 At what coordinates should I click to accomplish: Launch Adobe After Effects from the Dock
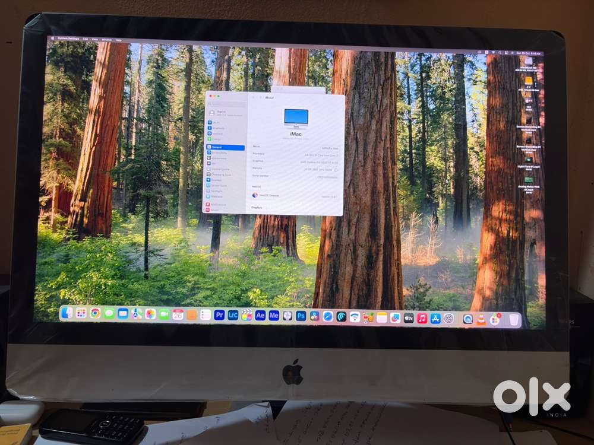click(x=260, y=316)
